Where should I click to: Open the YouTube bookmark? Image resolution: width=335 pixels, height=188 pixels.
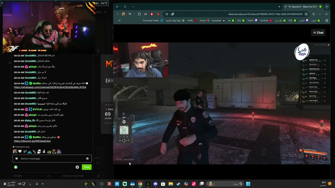266,21
